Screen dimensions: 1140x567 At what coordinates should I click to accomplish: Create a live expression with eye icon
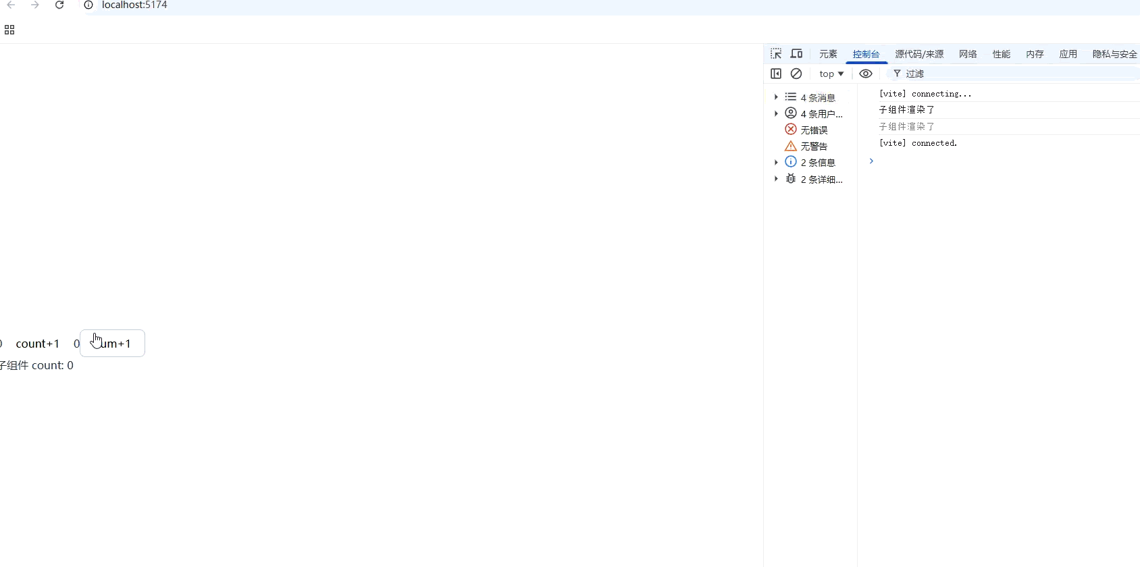(x=866, y=74)
